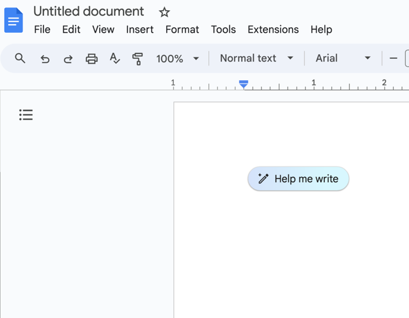Open the Google Docs home via the Docs logo
409x318 pixels.
click(13, 20)
